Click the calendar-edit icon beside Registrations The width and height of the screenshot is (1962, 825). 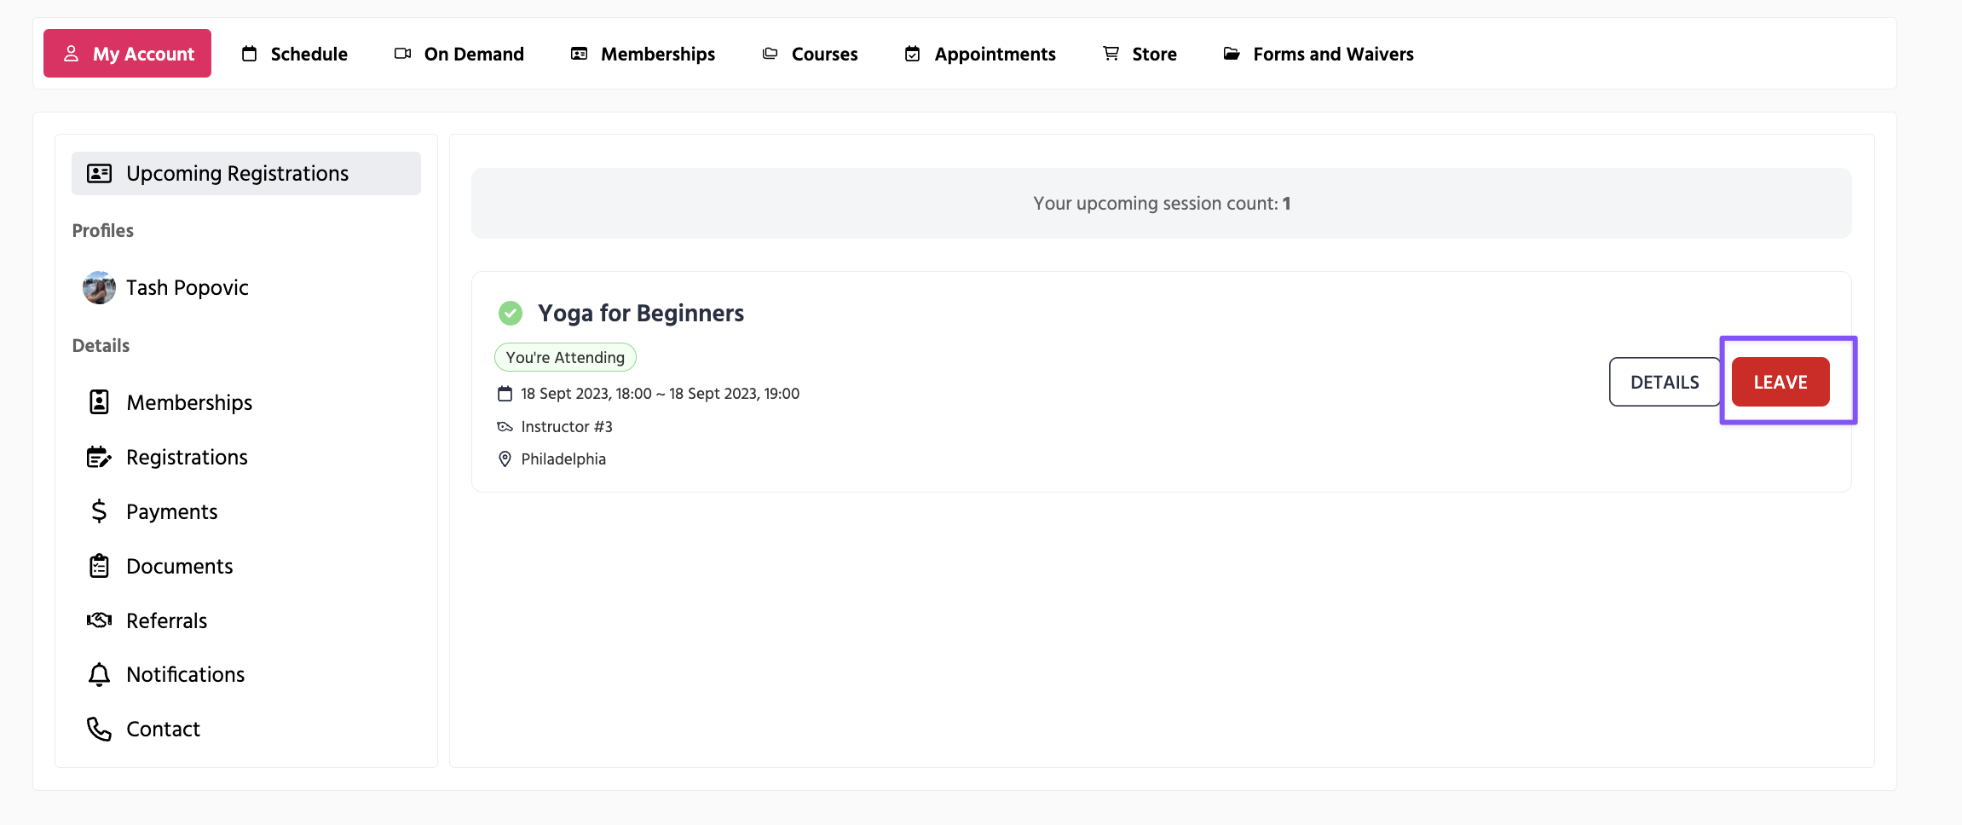pos(99,458)
